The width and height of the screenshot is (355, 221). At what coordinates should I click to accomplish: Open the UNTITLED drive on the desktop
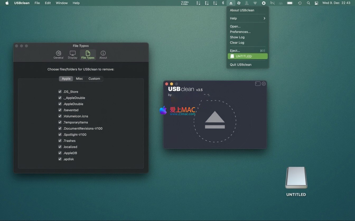click(296, 178)
